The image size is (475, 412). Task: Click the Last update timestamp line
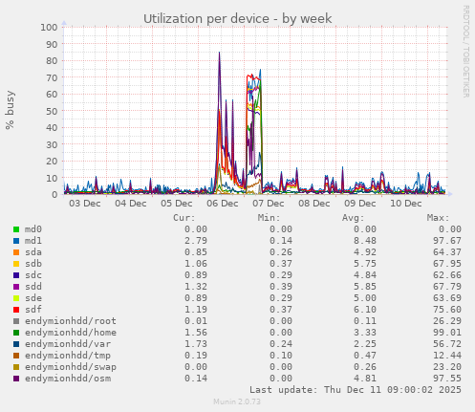click(356, 390)
